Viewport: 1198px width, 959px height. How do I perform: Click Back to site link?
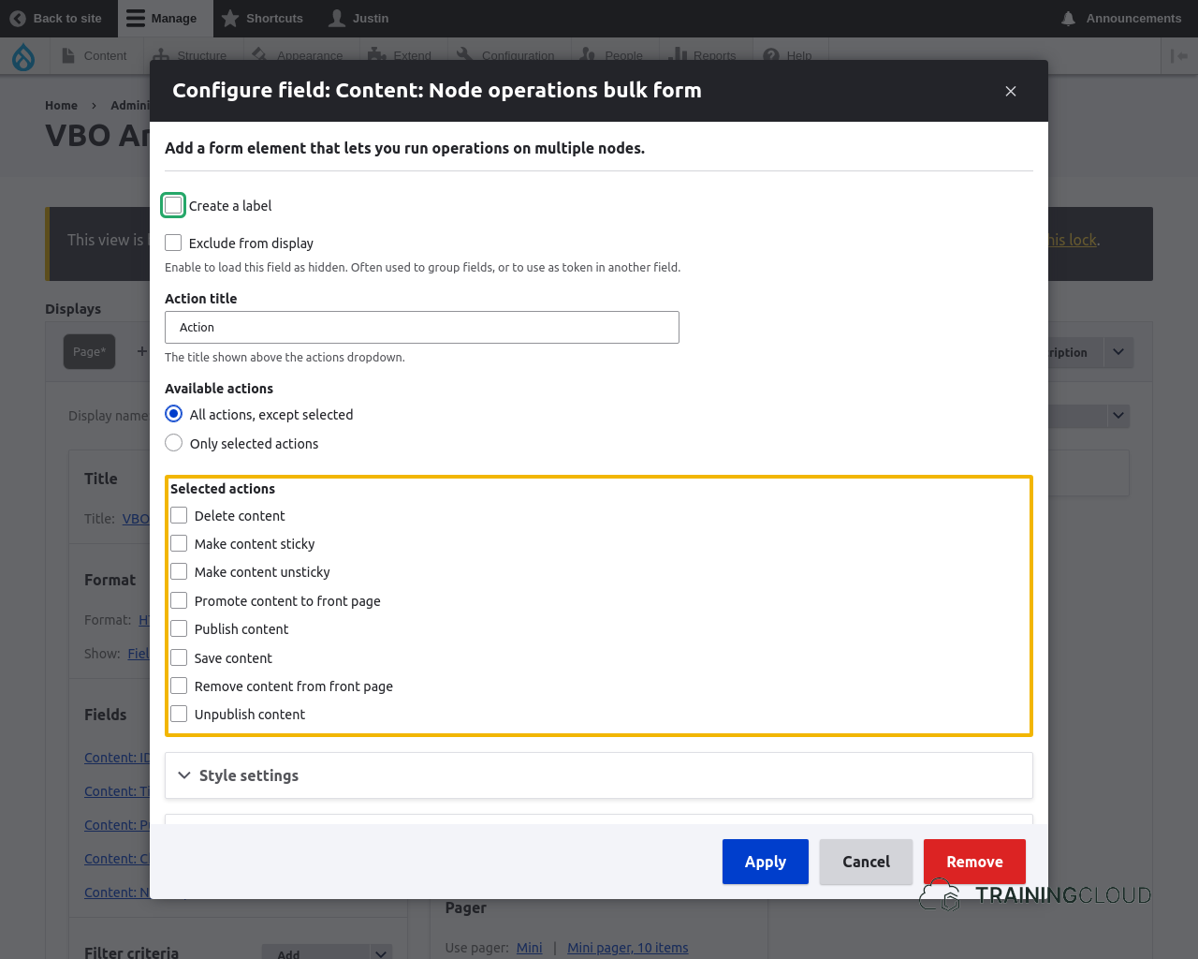click(x=56, y=18)
